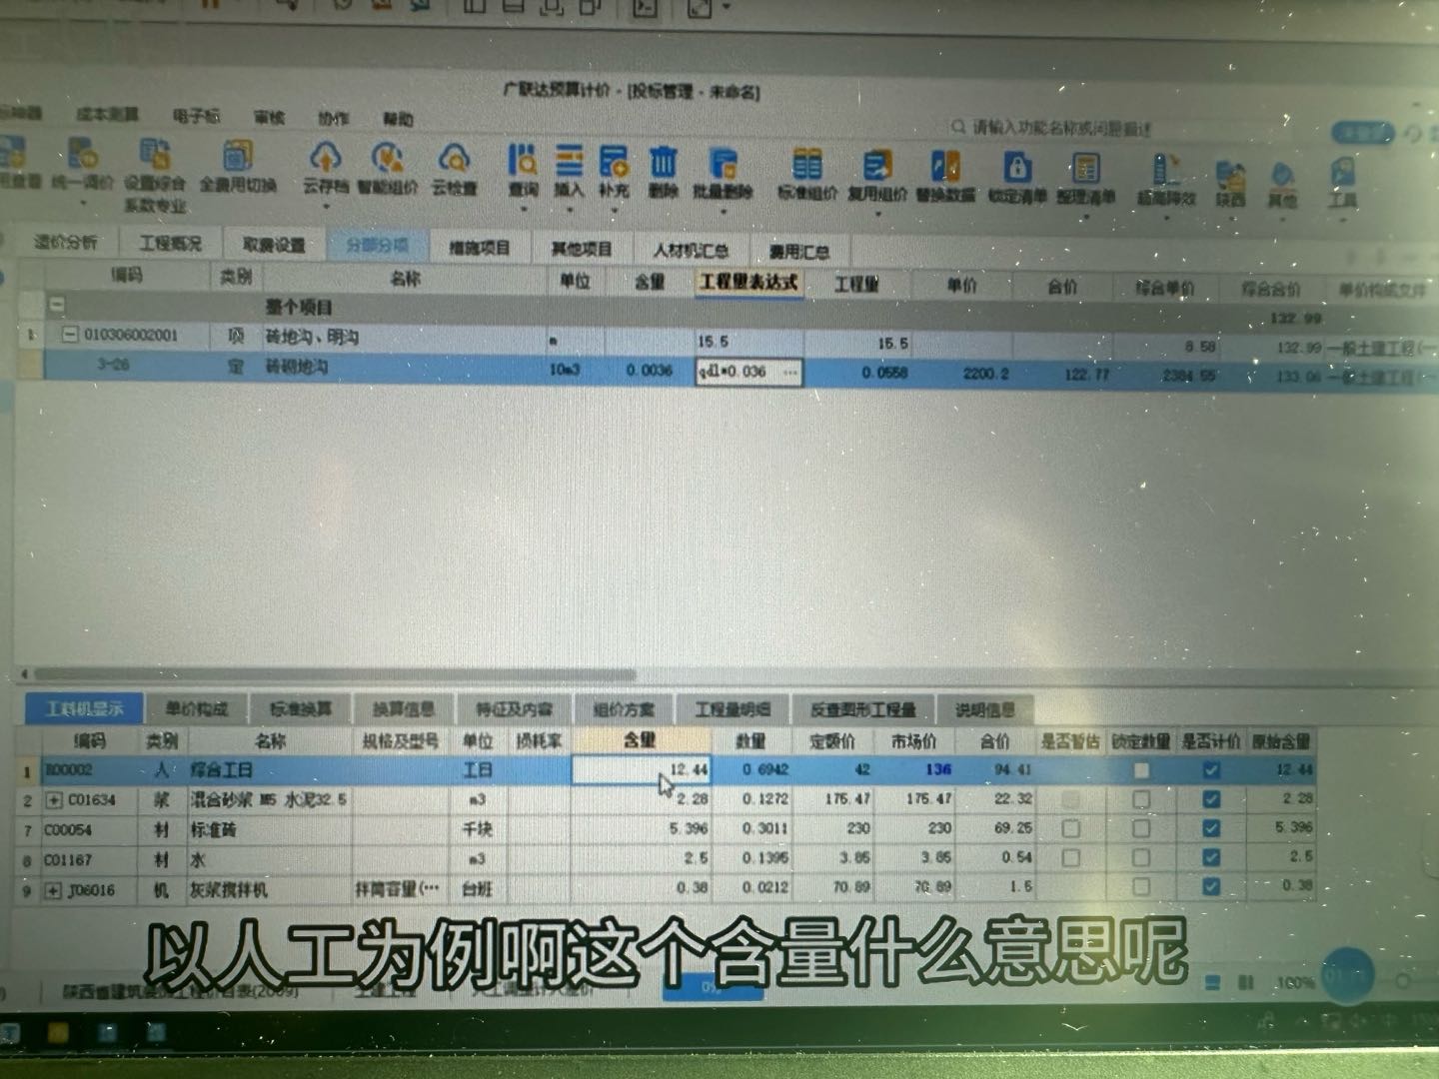The image size is (1439, 1079).
Task: Open dropdown arrow under 复用组价
Action: 877,214
